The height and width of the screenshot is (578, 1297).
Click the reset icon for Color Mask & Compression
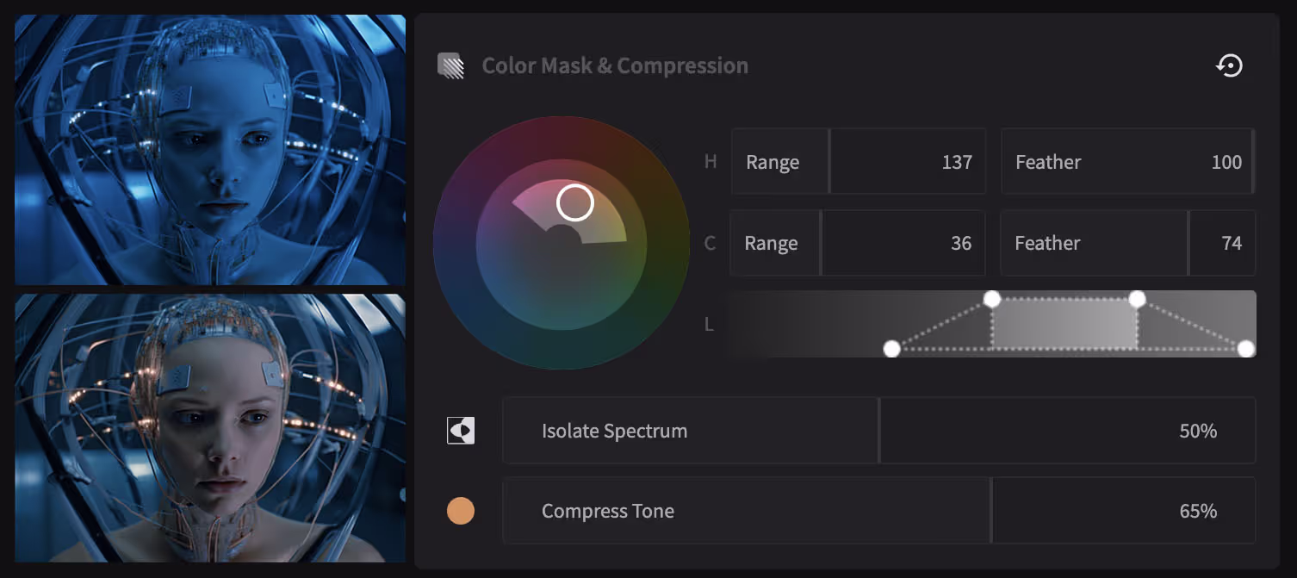pyautogui.click(x=1229, y=65)
